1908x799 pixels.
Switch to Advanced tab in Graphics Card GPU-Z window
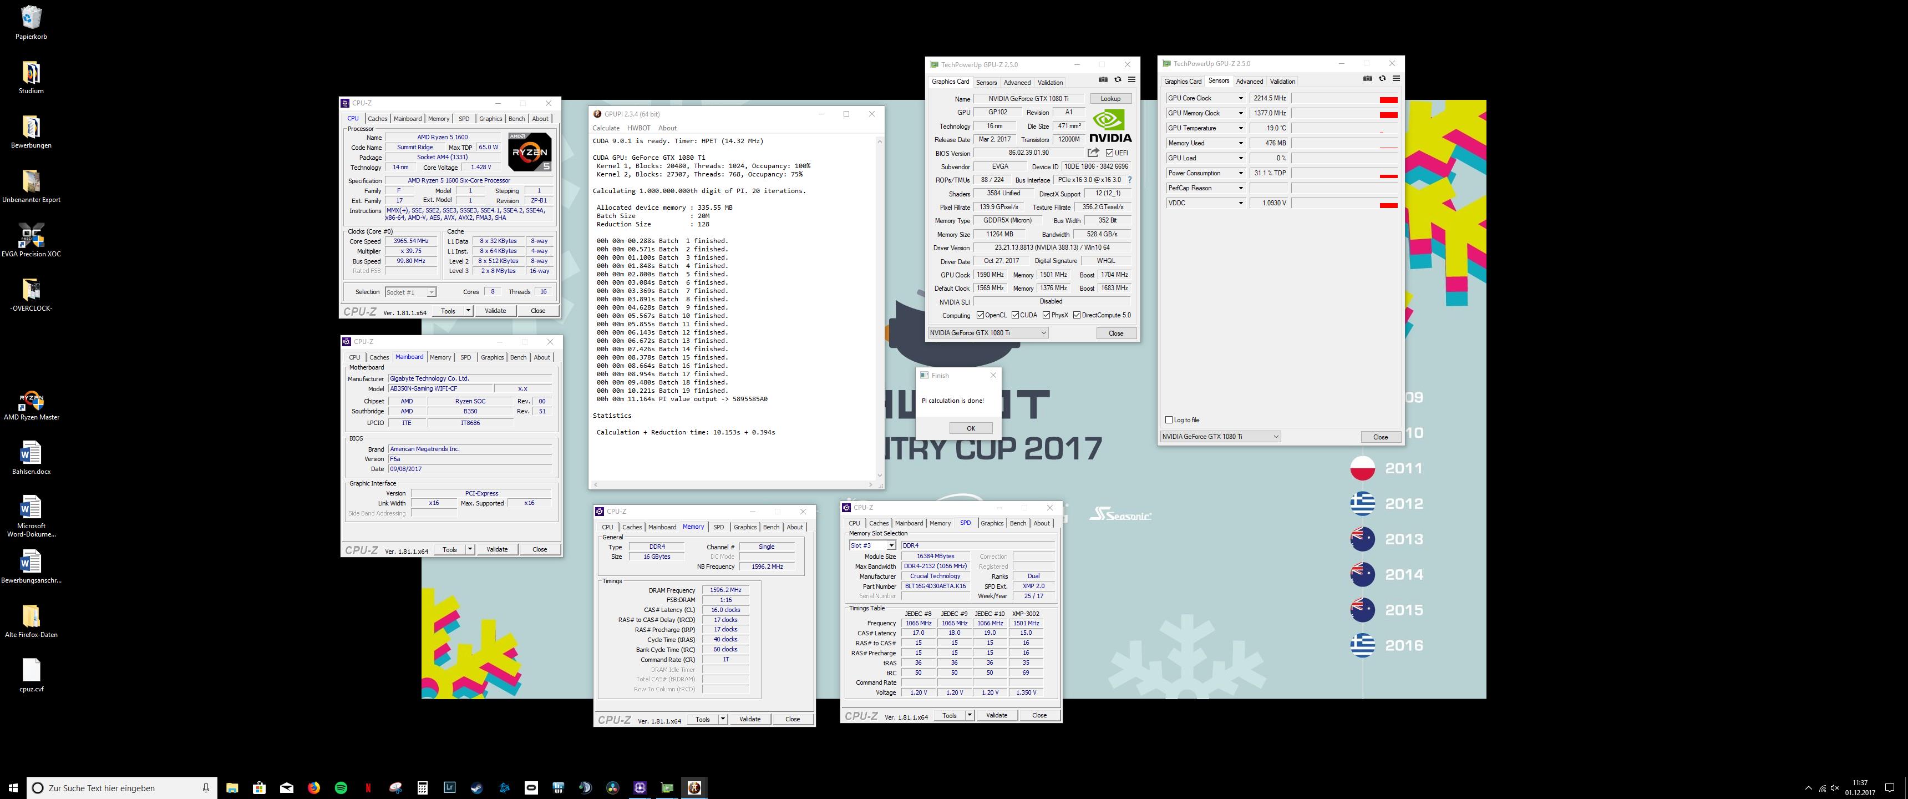tap(1017, 82)
